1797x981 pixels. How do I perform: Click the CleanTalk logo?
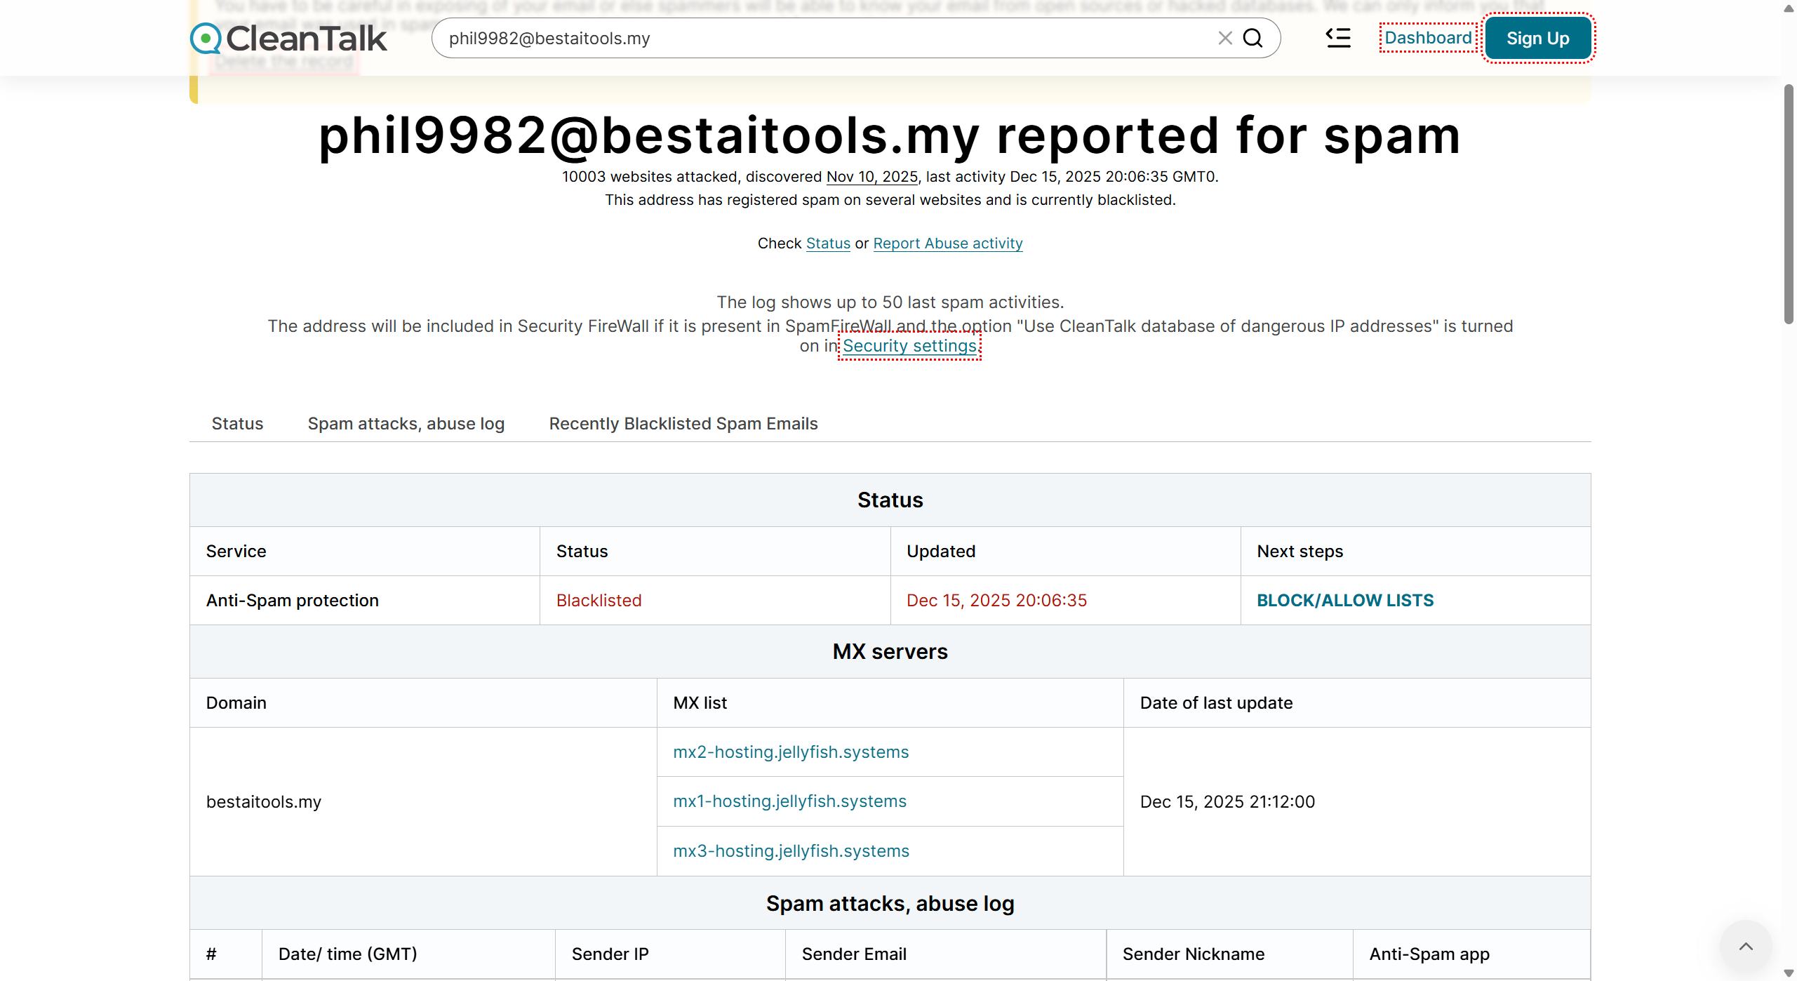tap(288, 39)
